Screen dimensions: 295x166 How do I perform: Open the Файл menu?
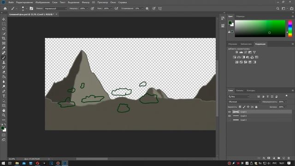(x=11, y=2)
